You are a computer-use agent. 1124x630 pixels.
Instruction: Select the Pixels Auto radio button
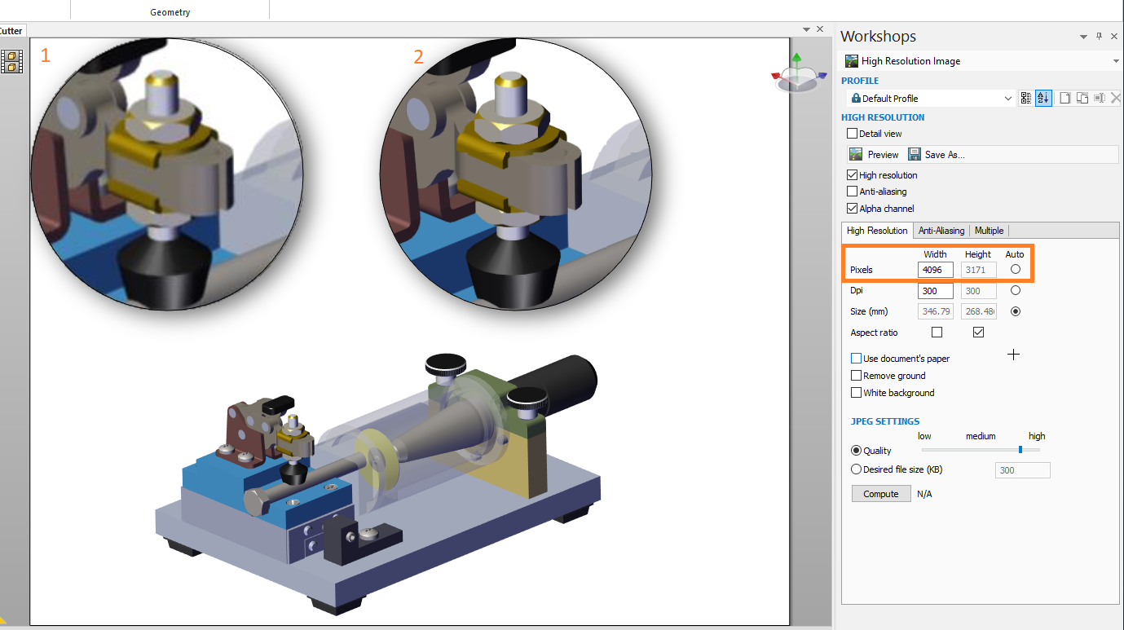pos(1016,269)
